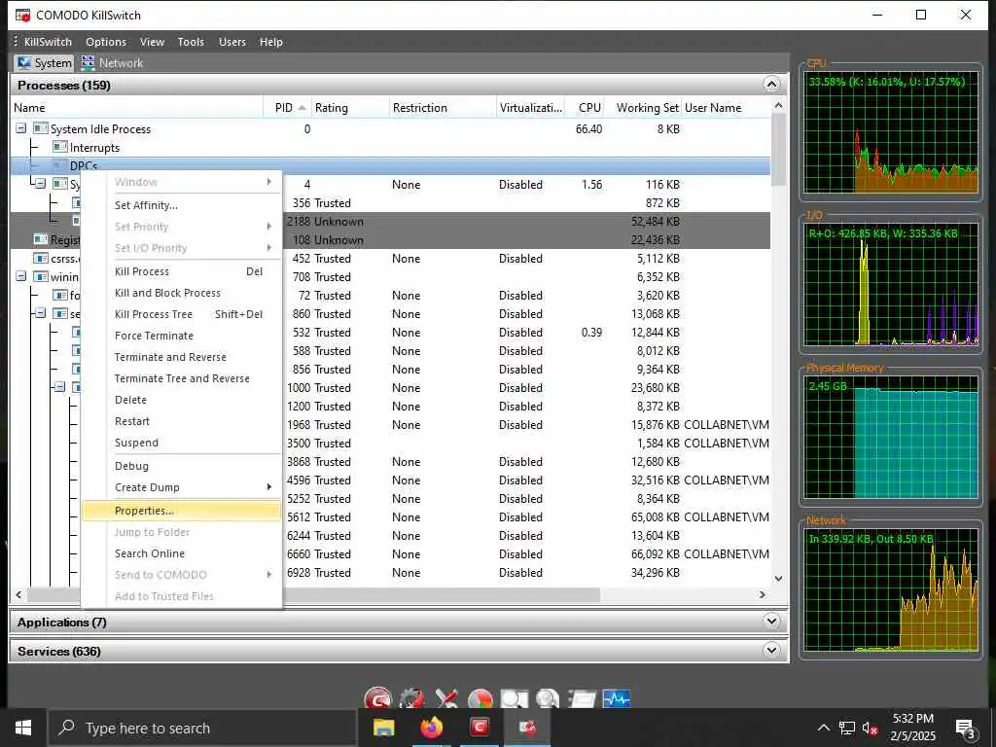Sort by the PID column header

click(x=287, y=107)
